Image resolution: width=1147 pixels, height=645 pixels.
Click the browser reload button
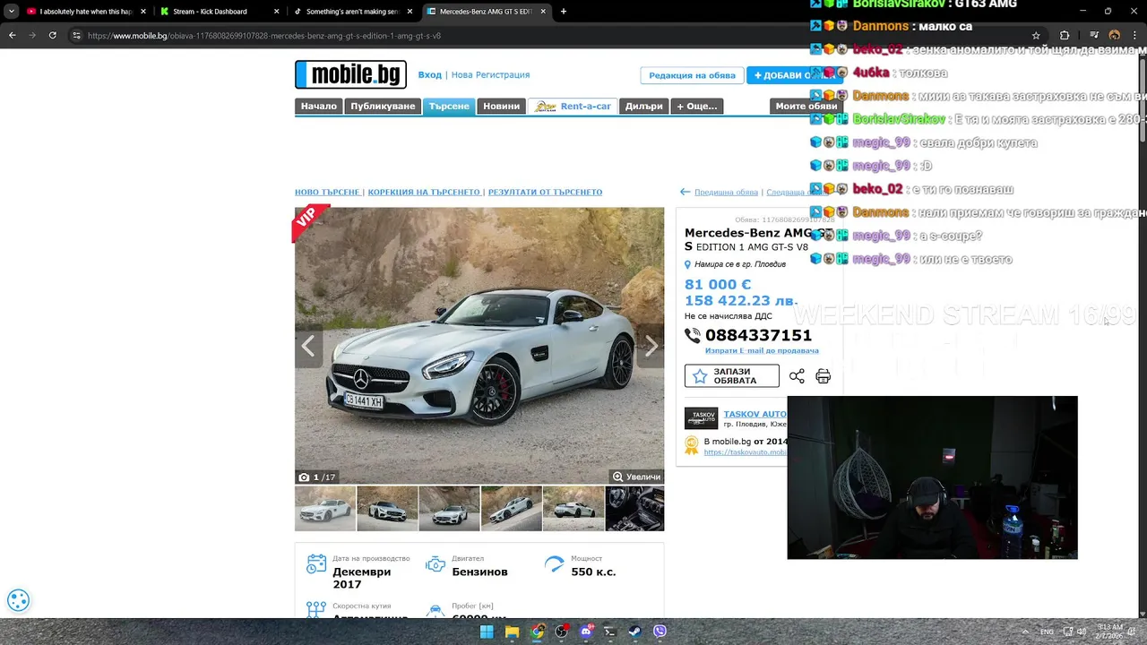click(x=53, y=35)
